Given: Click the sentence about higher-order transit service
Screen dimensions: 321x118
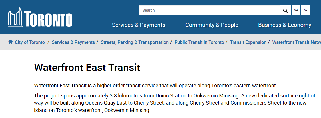Looking at the screenshot, I should [155, 86].
